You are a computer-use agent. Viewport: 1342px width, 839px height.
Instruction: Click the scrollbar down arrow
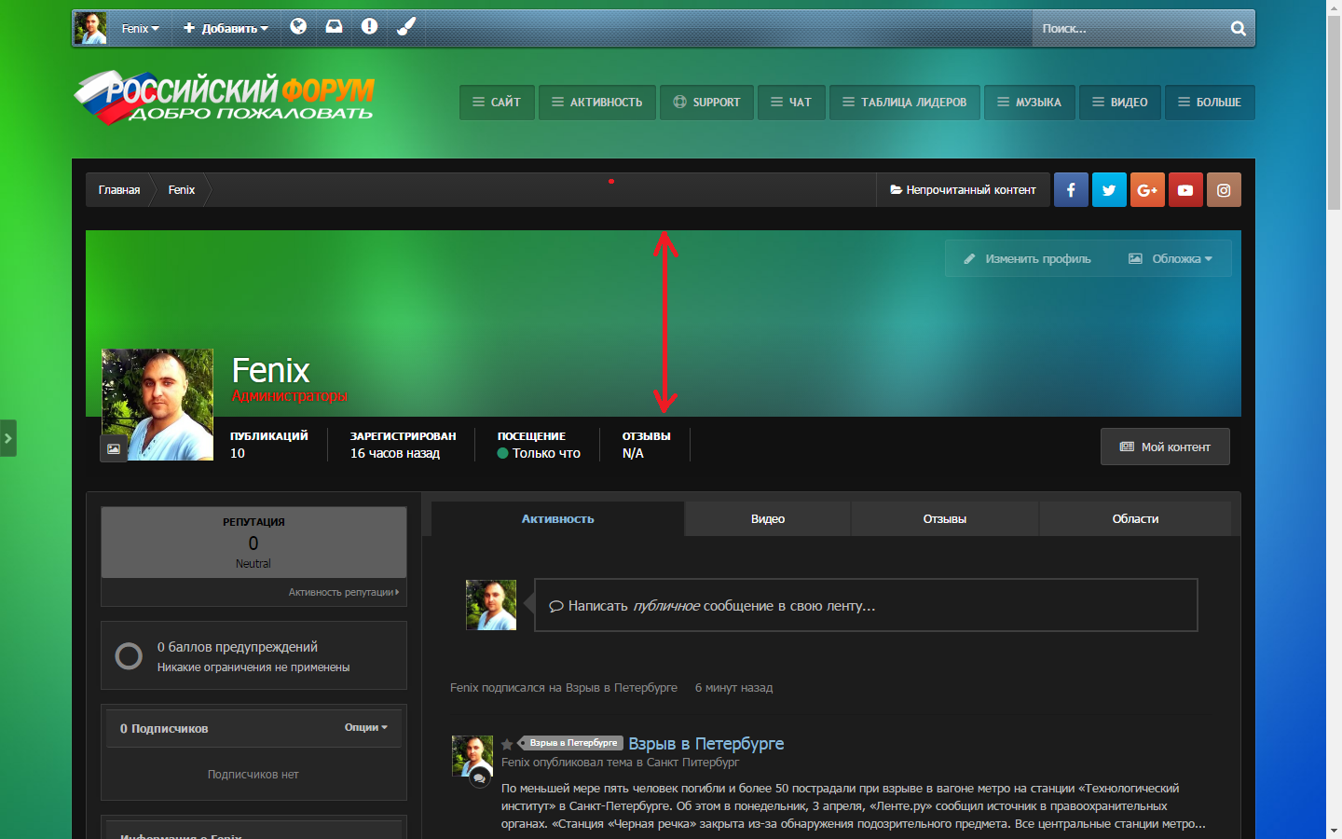pos(1334,831)
